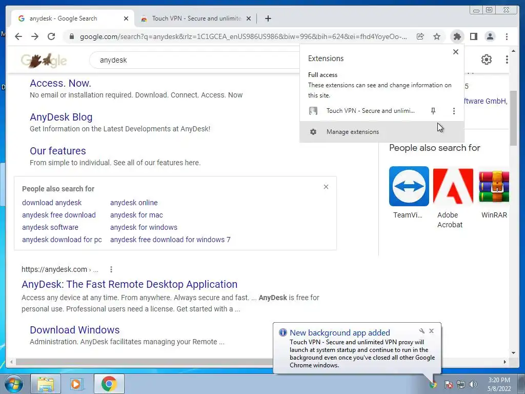Click the horizontal scrollbar right arrow

(x=505, y=362)
